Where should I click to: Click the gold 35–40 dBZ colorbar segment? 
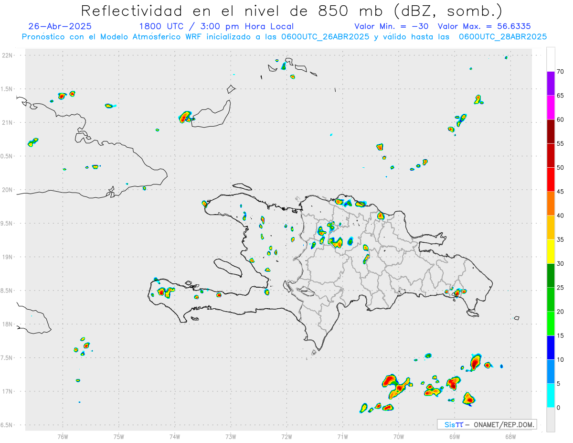(x=551, y=227)
